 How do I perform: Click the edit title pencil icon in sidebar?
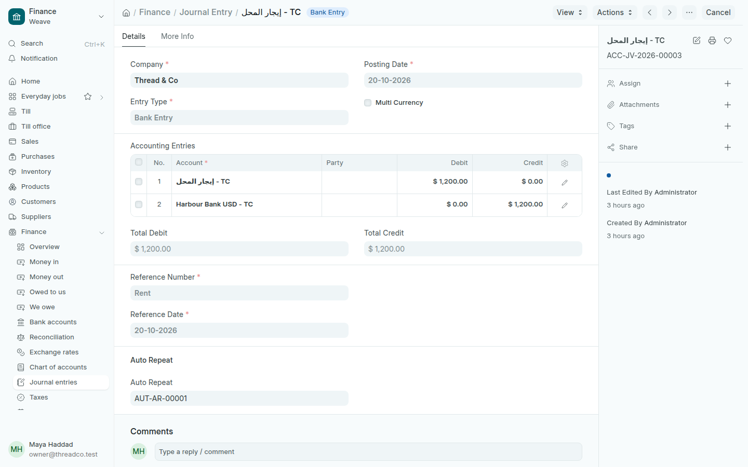[x=697, y=40]
